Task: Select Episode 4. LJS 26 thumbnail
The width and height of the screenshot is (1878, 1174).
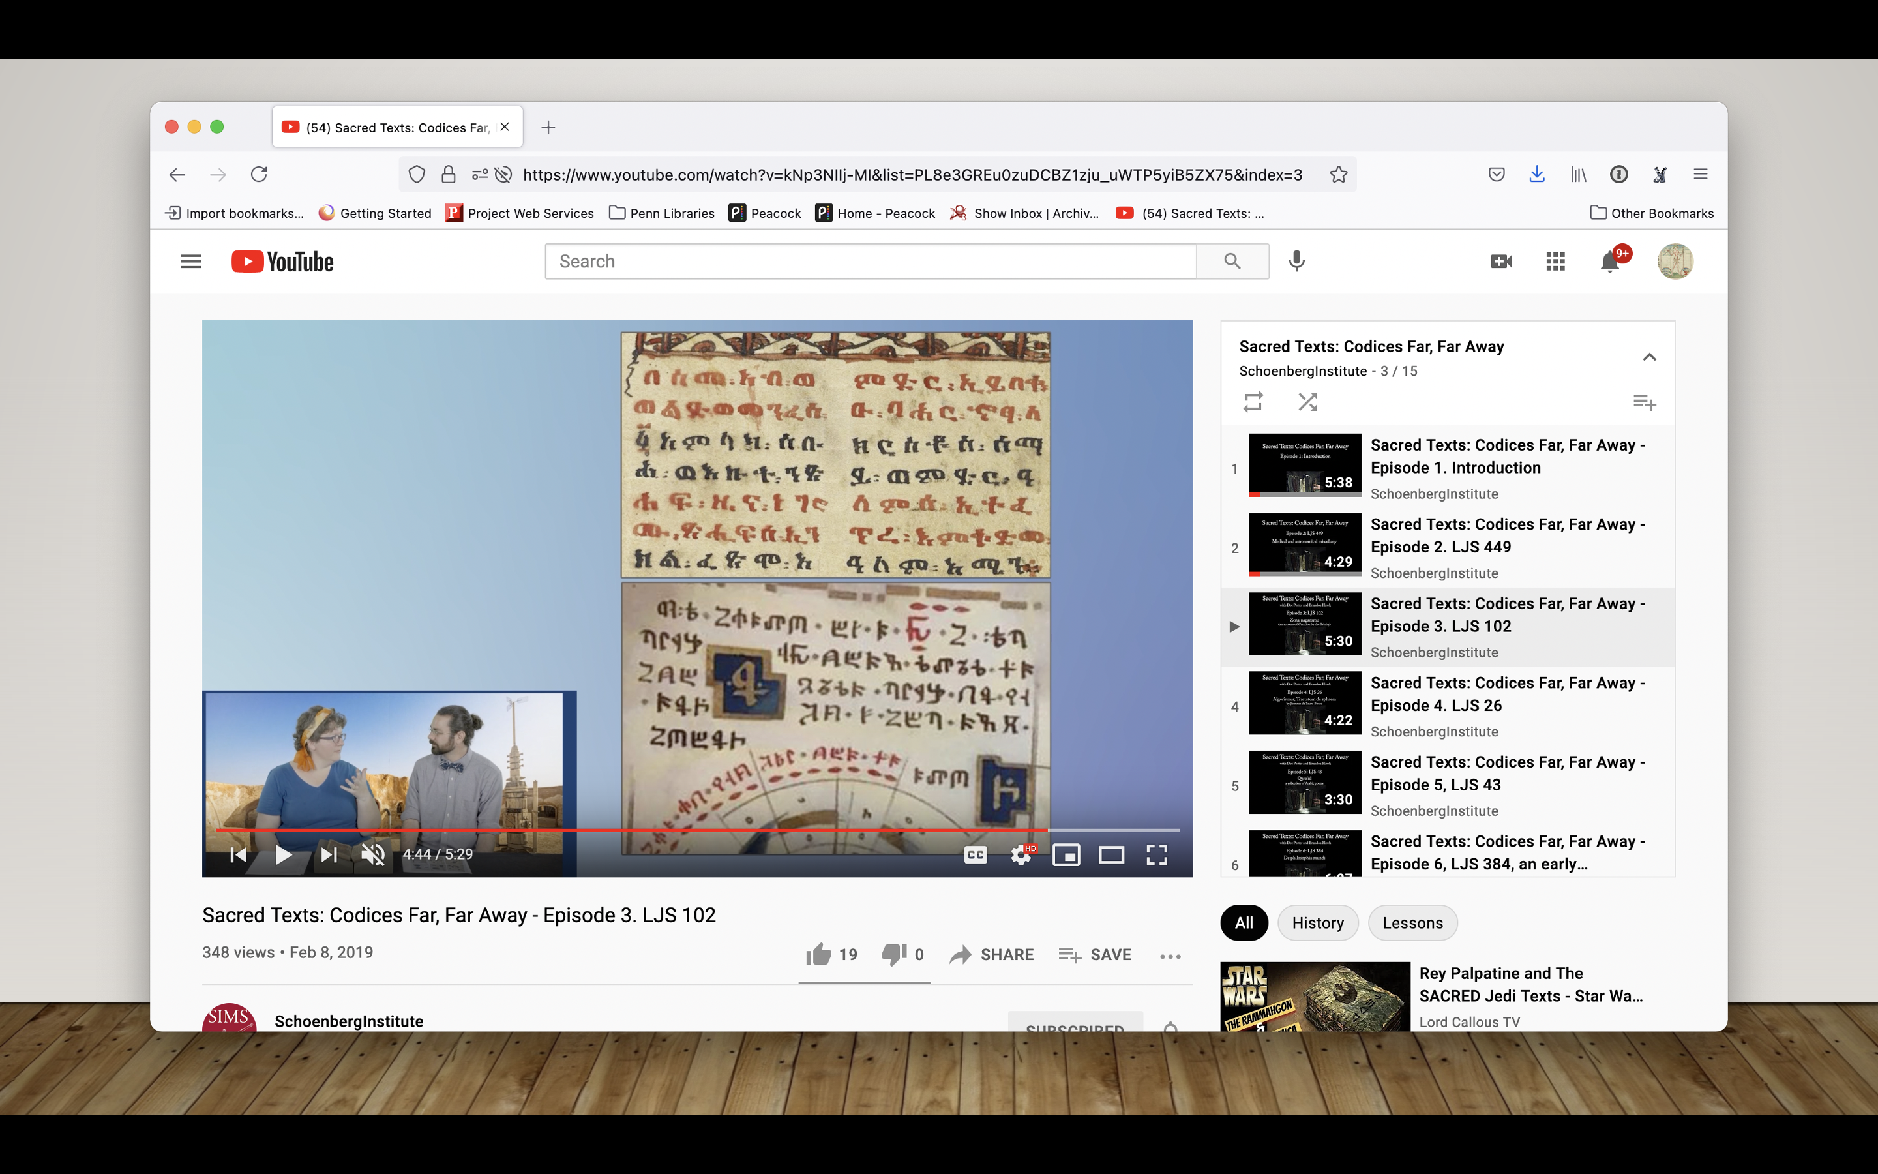Action: (1305, 702)
